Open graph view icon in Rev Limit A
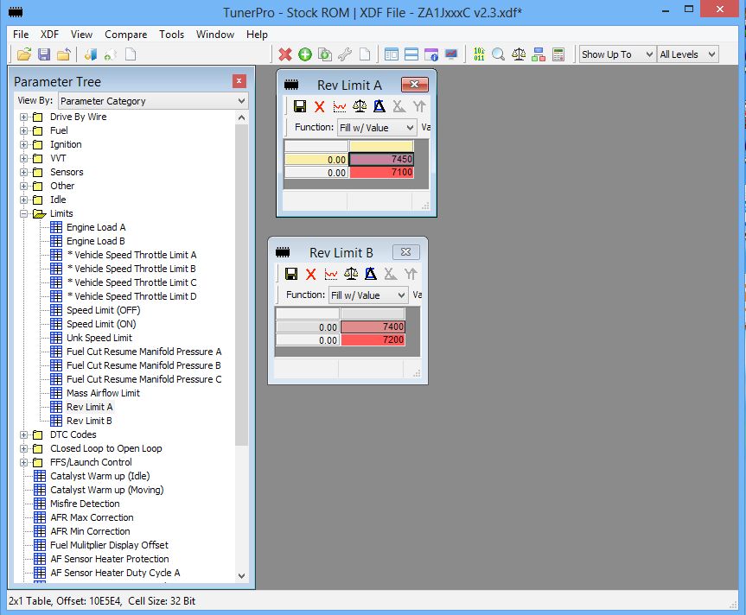 pos(340,106)
